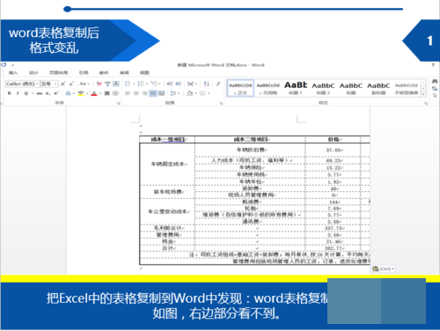440x331 pixels.
Task: Apply the 正文 style
Action: 240,88
